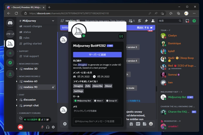The width and height of the screenshot is (203, 135).
Task: Unmute the microphone in user panel
Action: pyautogui.click(x=42, y=127)
